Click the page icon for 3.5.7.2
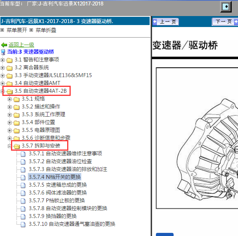The height and width of the screenshot is (236, 238). coord(23,162)
